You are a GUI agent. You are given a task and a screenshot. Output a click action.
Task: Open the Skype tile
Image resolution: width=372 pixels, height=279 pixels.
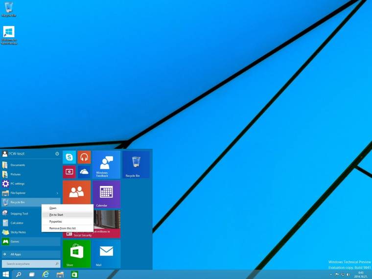pos(70,157)
